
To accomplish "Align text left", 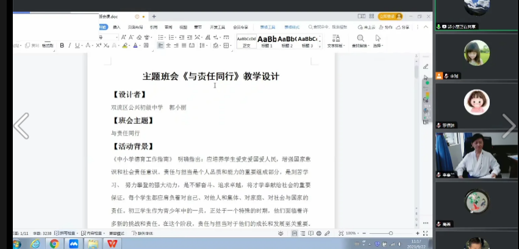I will point(160,46).
